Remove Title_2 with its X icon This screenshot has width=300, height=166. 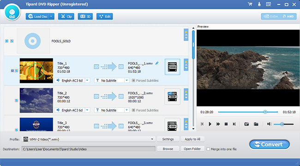186,92
